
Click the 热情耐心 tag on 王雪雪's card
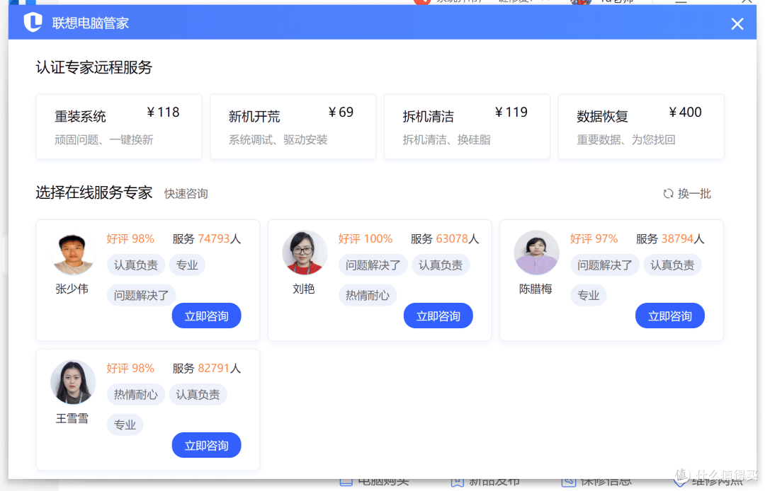(x=135, y=395)
